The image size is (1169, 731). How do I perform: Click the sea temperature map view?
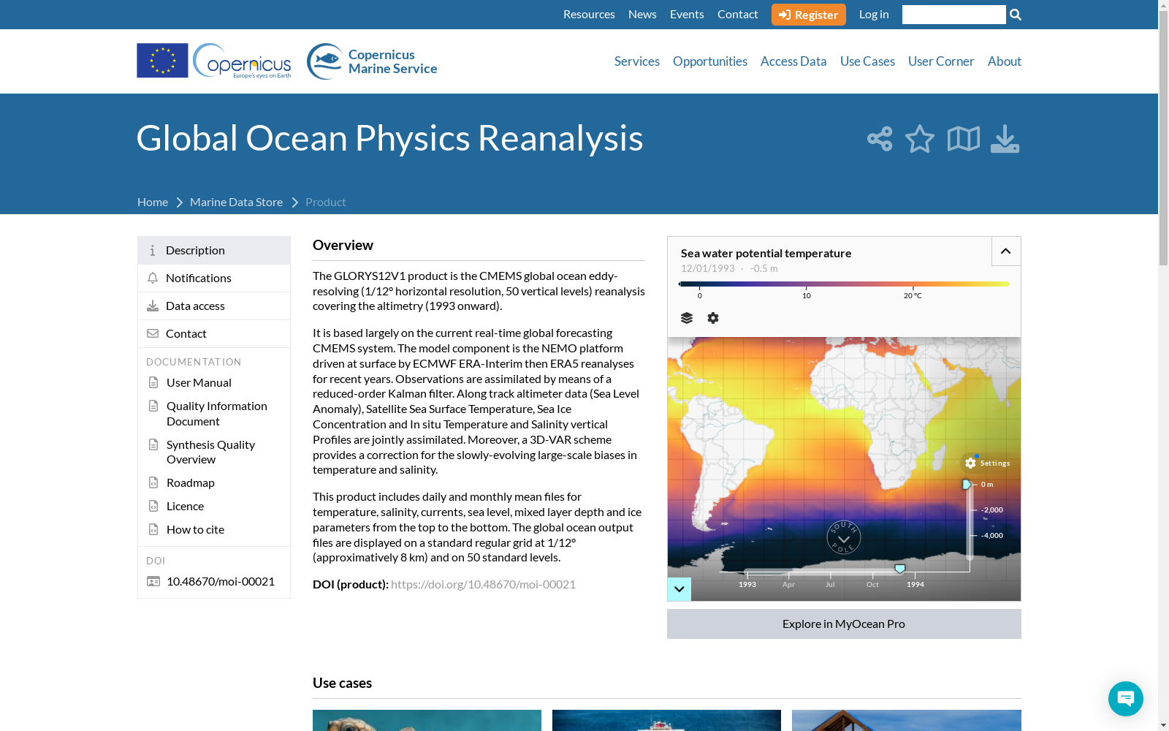(x=844, y=469)
